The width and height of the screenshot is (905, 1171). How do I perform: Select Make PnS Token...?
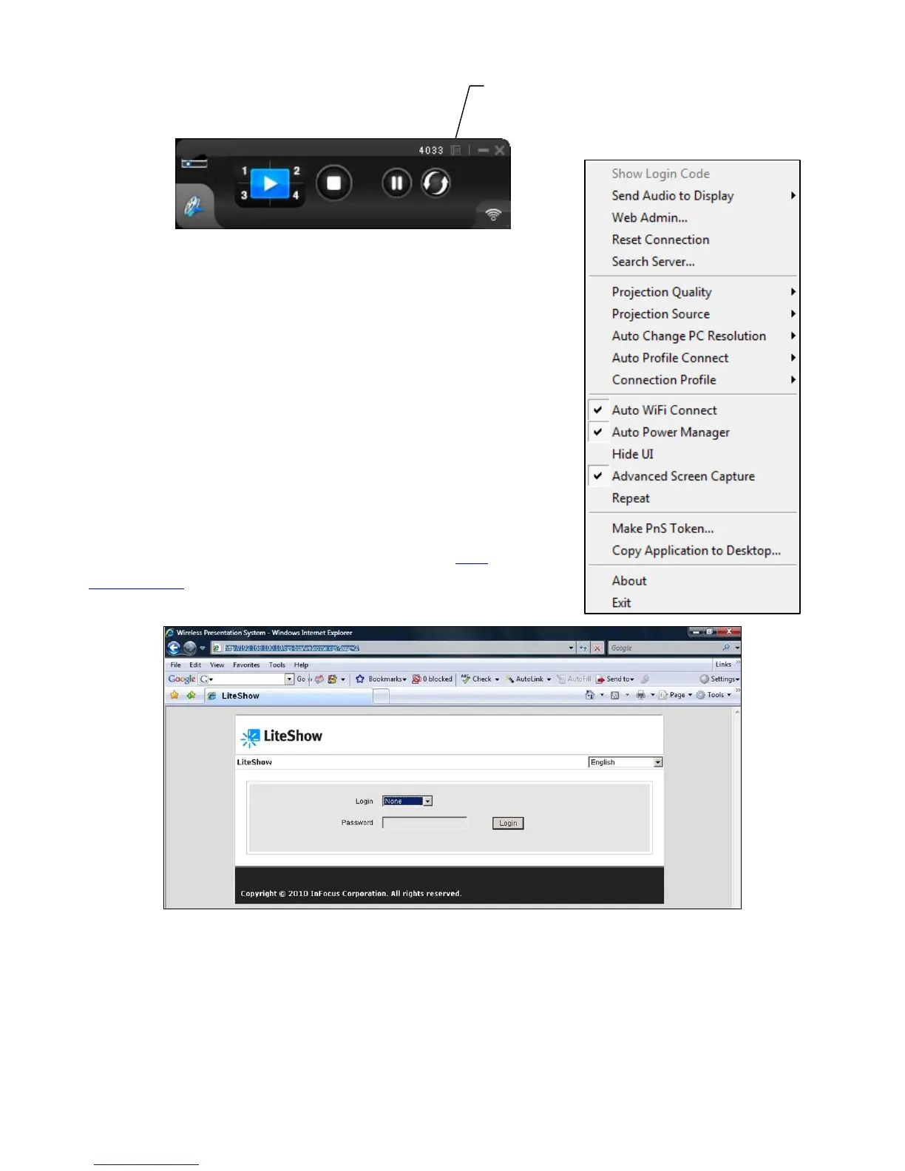[x=662, y=529]
